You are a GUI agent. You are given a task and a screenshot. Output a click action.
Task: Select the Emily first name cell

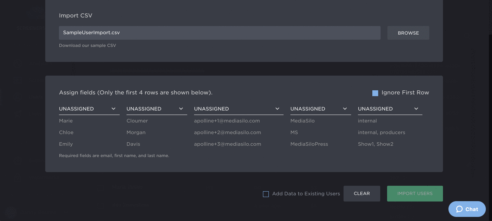(66, 144)
